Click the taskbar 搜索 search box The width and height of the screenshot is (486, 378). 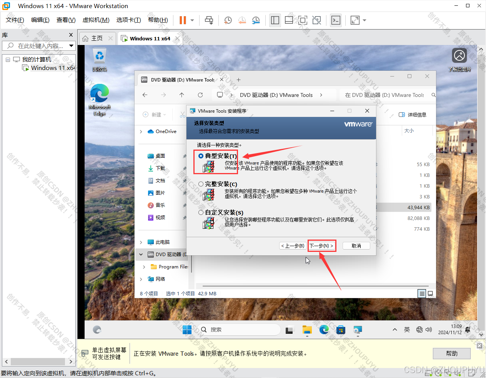(x=240, y=330)
